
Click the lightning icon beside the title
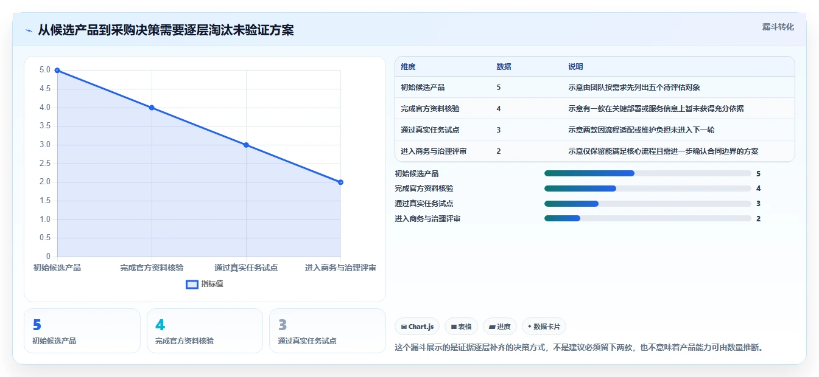click(29, 30)
